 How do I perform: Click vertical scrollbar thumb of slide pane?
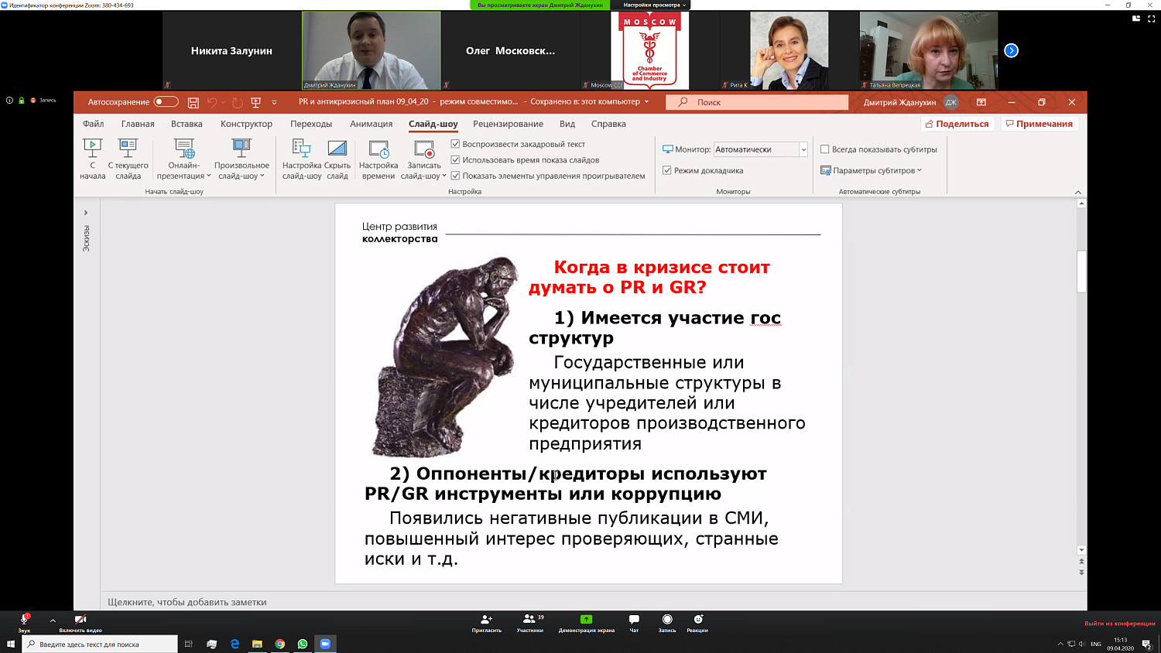pyautogui.click(x=1081, y=271)
